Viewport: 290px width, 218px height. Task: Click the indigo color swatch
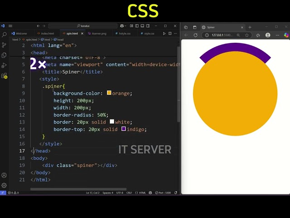tap(124, 129)
